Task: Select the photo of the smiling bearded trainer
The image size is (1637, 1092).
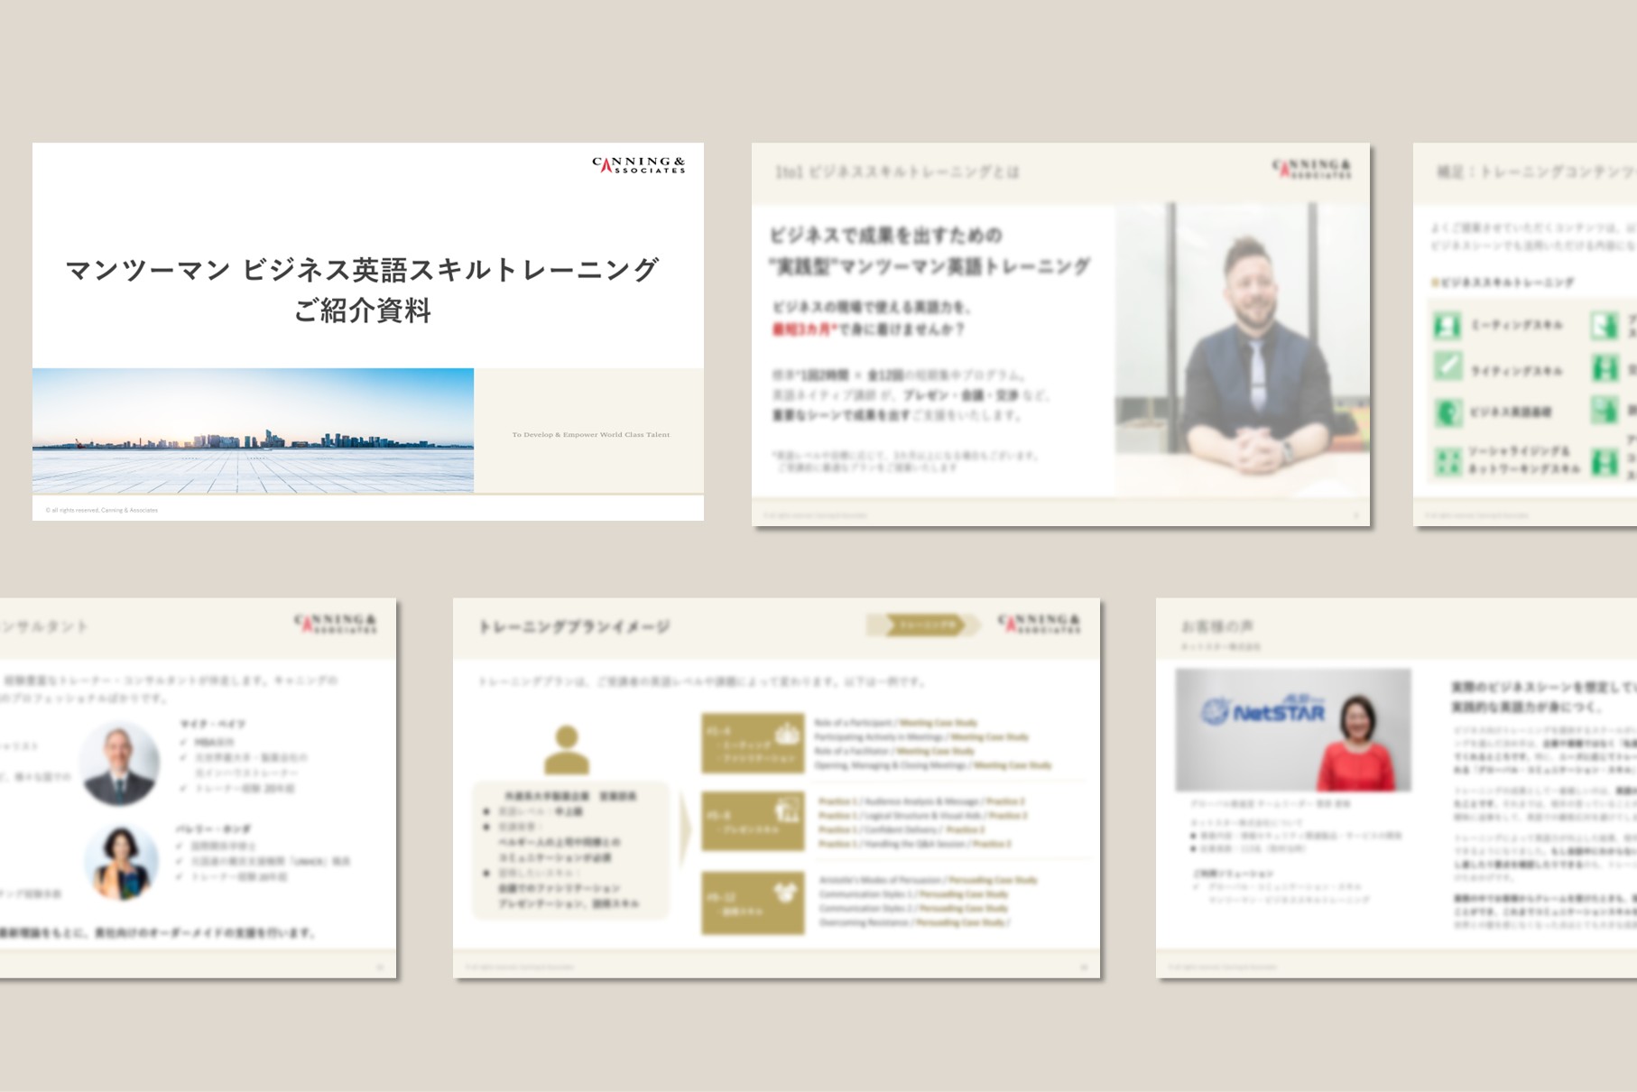Action: (1243, 350)
